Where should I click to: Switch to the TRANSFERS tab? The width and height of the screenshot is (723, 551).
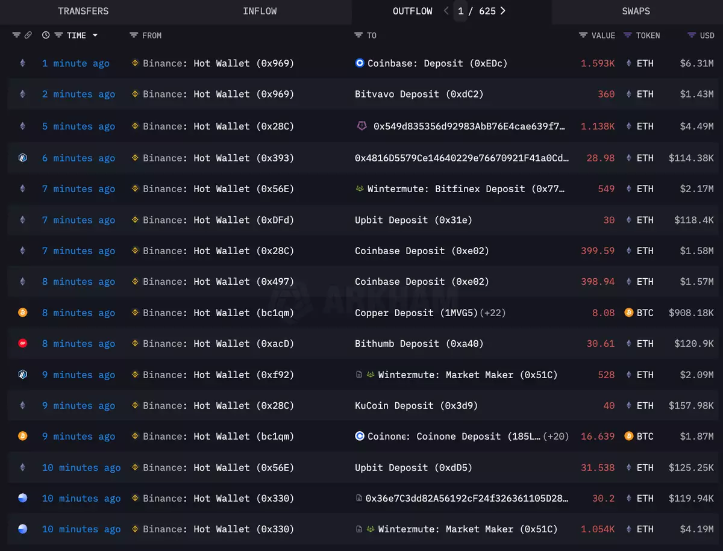(x=83, y=11)
